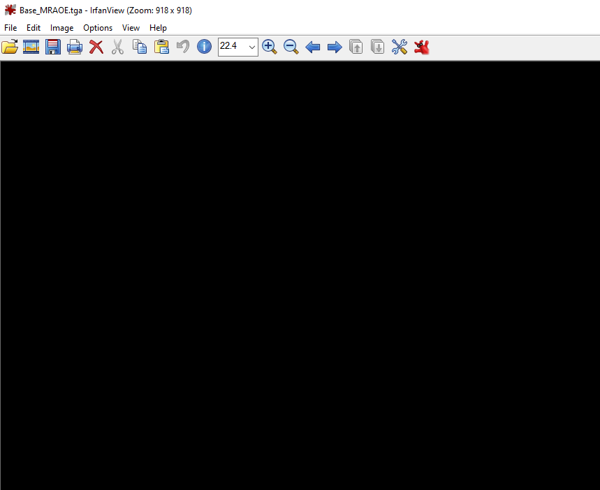This screenshot has height=490, width=600.
Task: Click the Zoom Out magnifier icon
Action: pyautogui.click(x=291, y=47)
